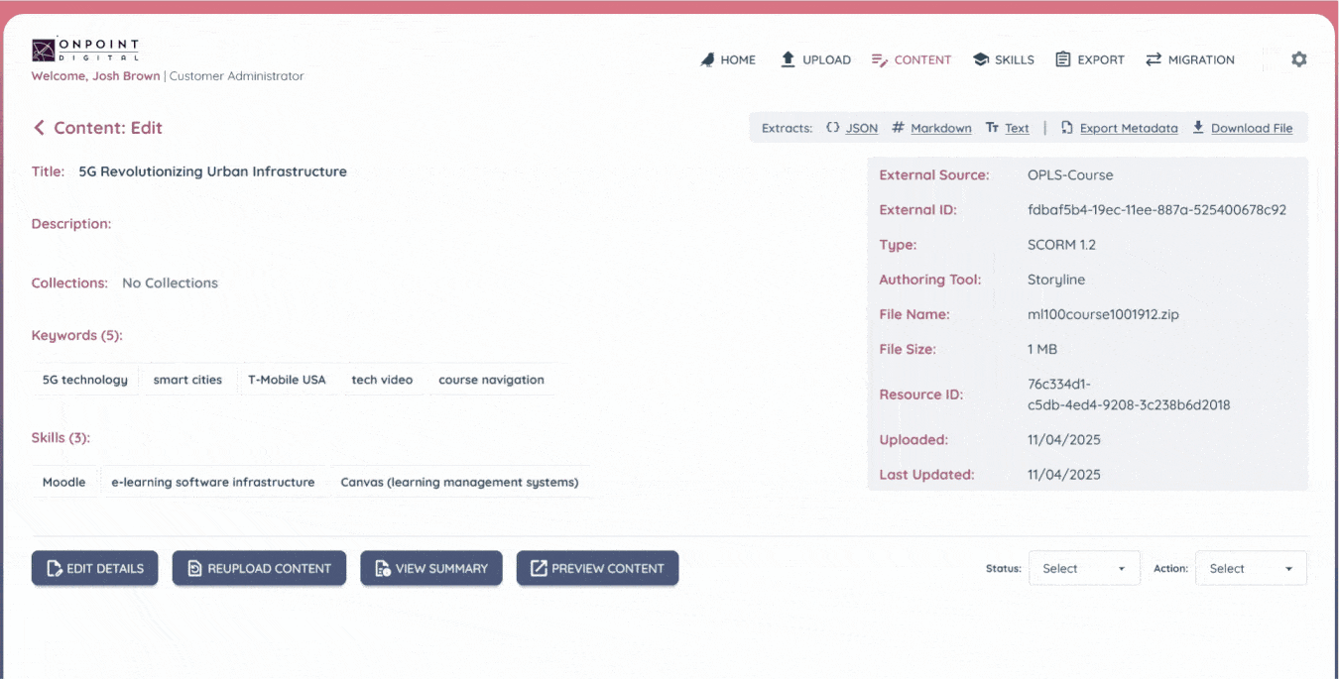Open the Status select dropdown
Viewport: 1339px width, 679px height.
[x=1083, y=569]
